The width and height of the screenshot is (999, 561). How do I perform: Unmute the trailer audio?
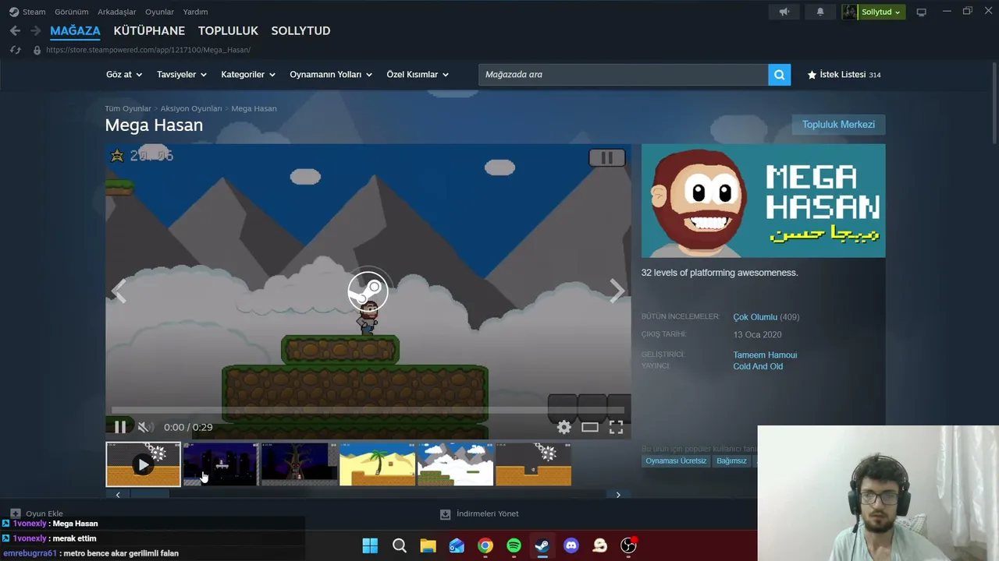click(x=144, y=427)
